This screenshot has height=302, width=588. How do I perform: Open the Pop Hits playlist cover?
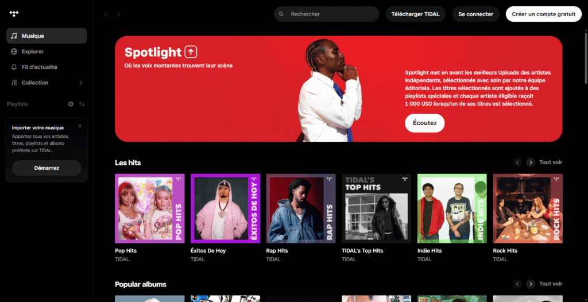click(x=150, y=208)
